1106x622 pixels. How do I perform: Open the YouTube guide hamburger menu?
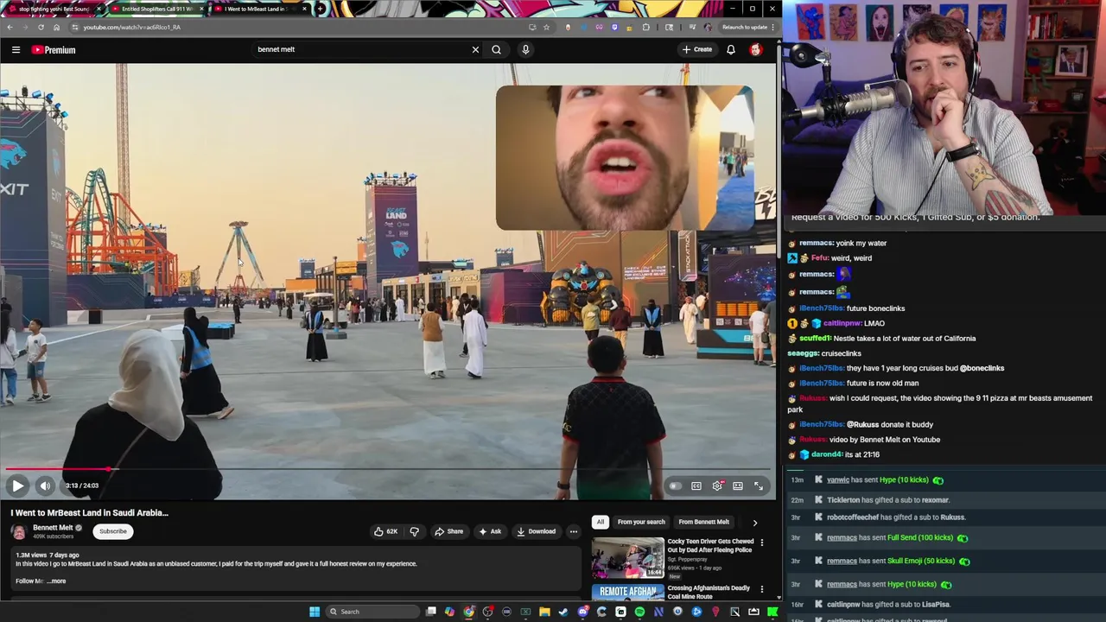[x=16, y=50]
